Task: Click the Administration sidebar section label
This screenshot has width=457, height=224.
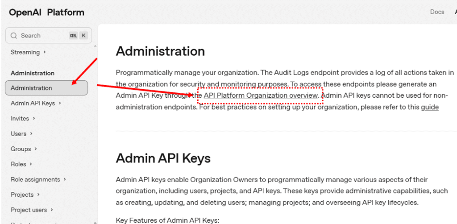Action: tap(33, 73)
